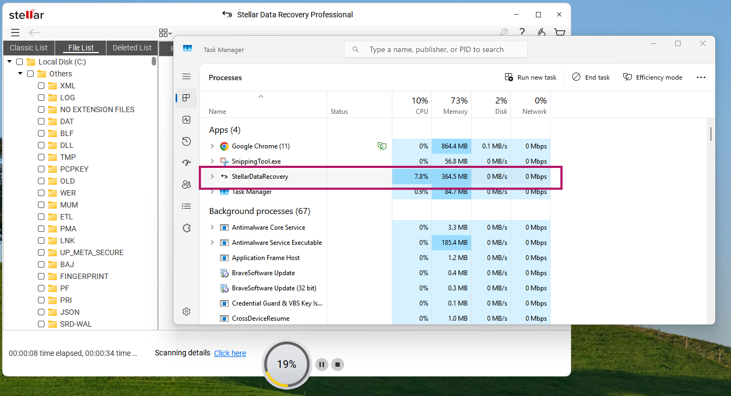Open Stellar's hamburger menu
The image size is (731, 396).
(x=15, y=33)
